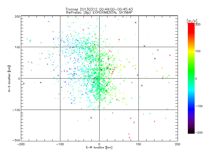
Task: Click the x-axis tick label '100'
Action: coord(138,144)
